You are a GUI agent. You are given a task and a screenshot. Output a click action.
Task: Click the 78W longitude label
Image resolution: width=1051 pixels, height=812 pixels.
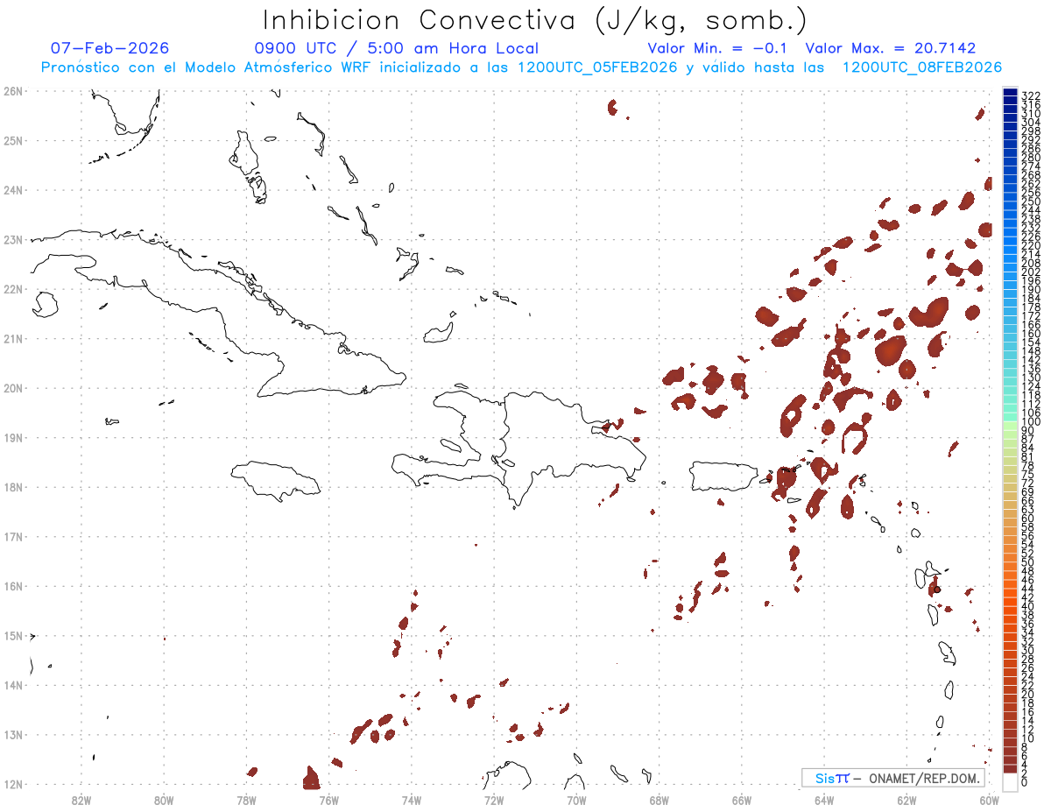tap(246, 800)
